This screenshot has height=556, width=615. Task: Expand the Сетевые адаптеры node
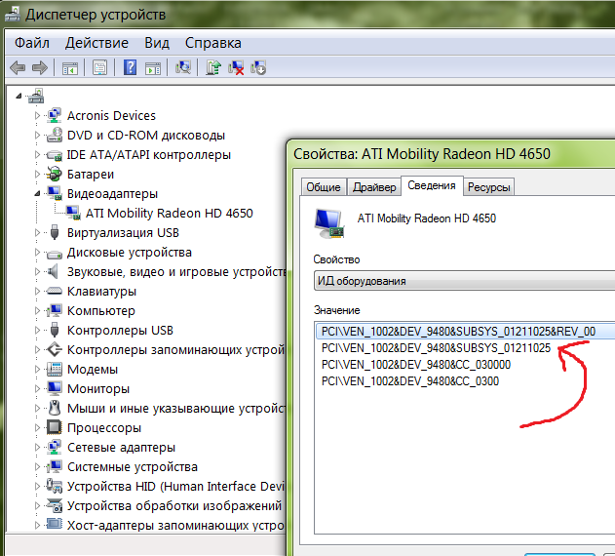(x=37, y=447)
